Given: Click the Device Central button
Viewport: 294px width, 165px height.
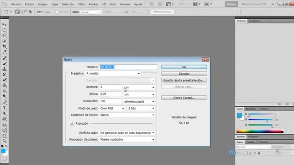Looking at the screenshot, I should (x=184, y=98).
